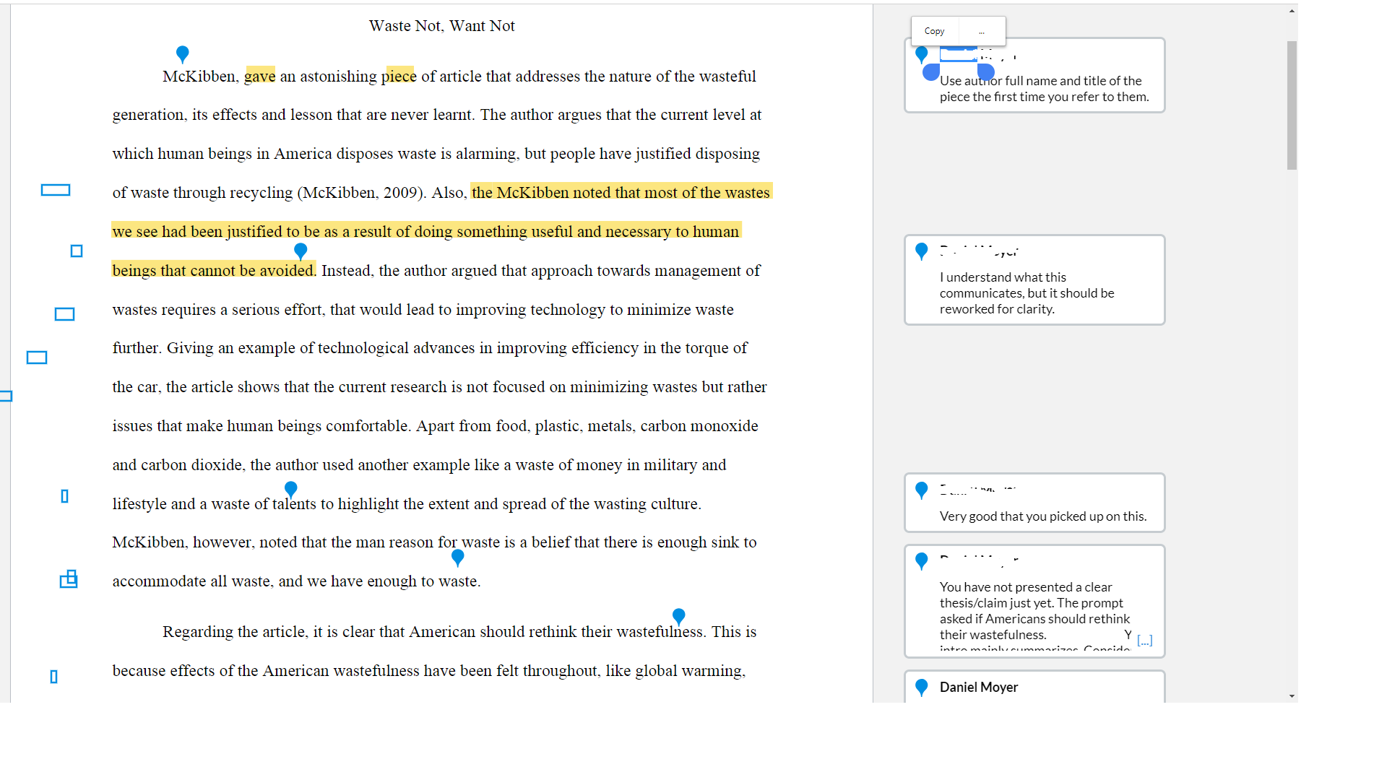Image resolution: width=1387 pixels, height=780 pixels.
Task: Click pin icon on 'reworked for clarity' comment
Action: [x=921, y=251]
